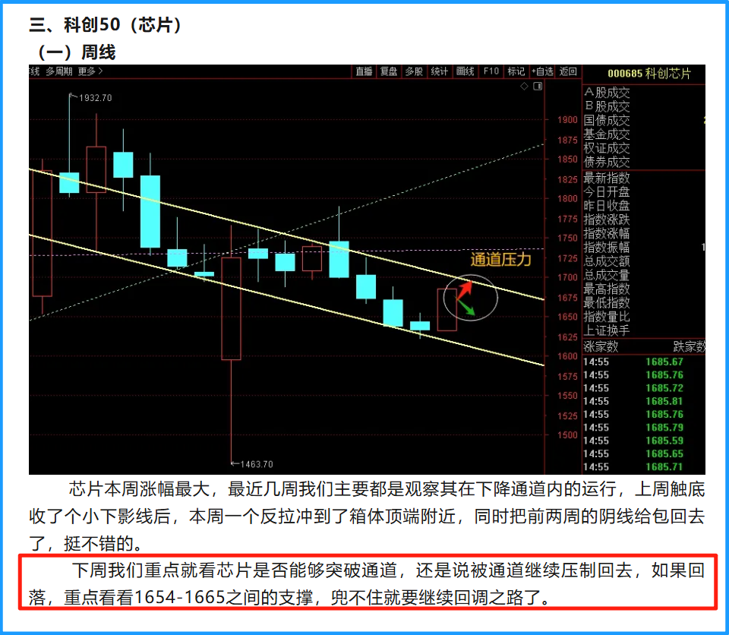The image size is (729, 635).
Task: Click the （一）周线 subheading
Action: point(77,52)
